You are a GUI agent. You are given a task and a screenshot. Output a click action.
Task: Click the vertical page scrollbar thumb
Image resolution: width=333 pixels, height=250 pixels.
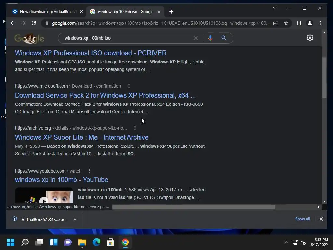(x=324, y=77)
